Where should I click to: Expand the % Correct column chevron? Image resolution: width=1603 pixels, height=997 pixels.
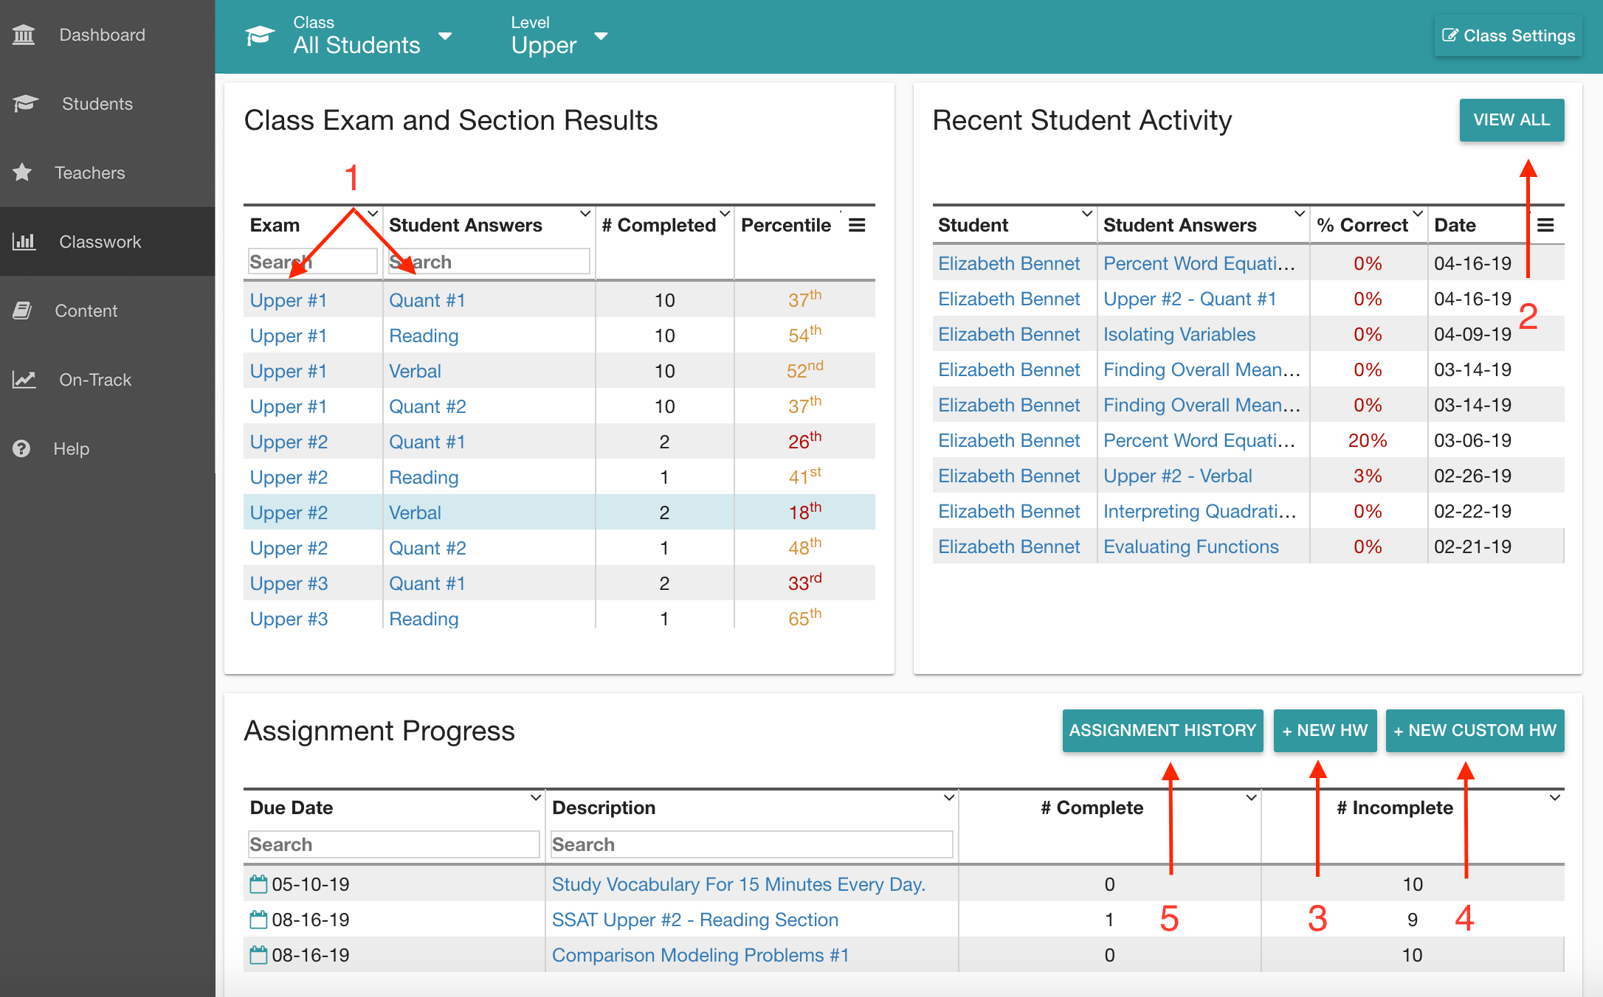pyautogui.click(x=1418, y=214)
